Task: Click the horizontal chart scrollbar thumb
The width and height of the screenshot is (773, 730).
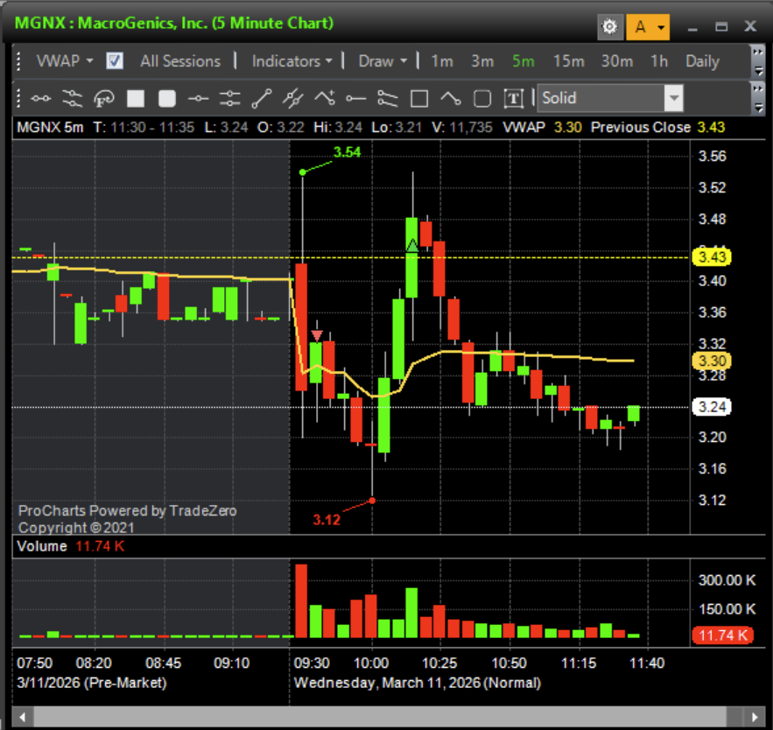Action: [380, 717]
